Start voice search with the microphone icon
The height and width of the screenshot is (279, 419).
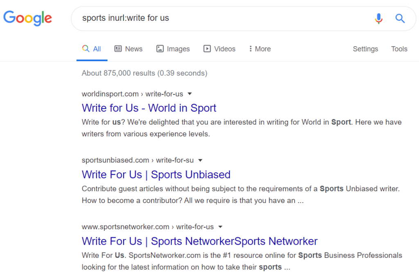[378, 18]
